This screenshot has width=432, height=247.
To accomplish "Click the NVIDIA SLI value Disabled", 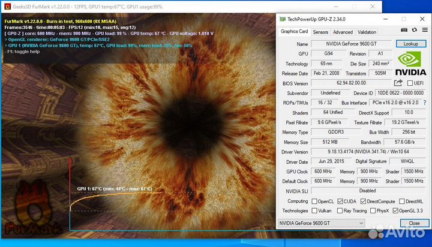I will pos(368,191).
